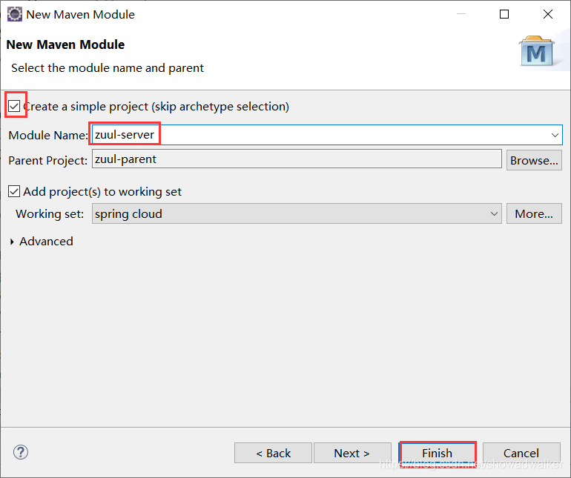The height and width of the screenshot is (478, 571).
Task: Open the Module Name dropdown arrow
Action: 555,135
